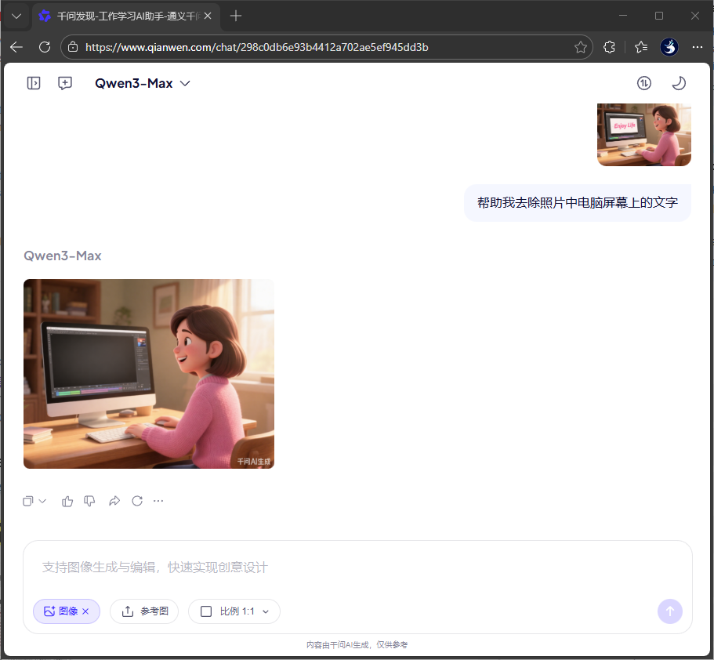Toggle dark mode with the moon icon
The image size is (714, 660).
point(678,83)
